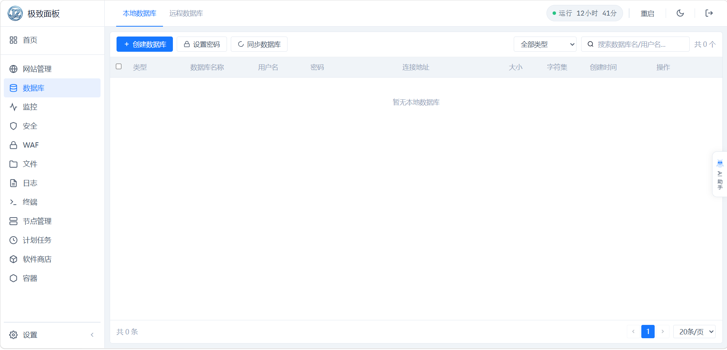727x350 pixels.
Task: Click the 网站管理 globe icon
Action: click(x=13, y=69)
